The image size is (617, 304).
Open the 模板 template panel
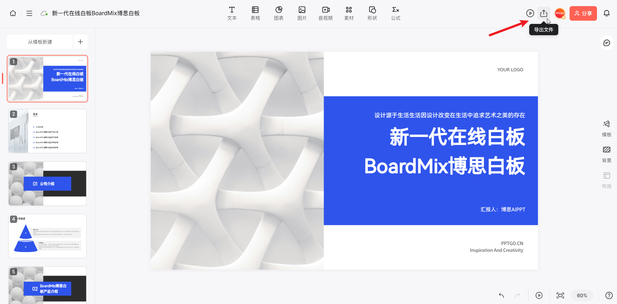click(x=606, y=127)
